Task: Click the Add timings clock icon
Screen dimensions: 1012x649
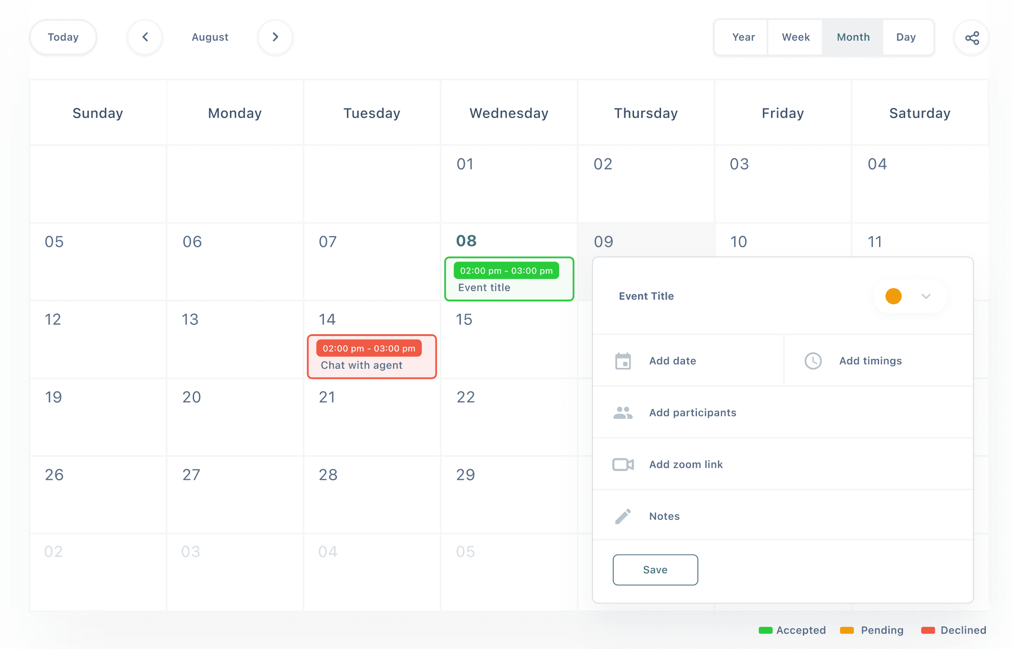Action: pyautogui.click(x=813, y=361)
